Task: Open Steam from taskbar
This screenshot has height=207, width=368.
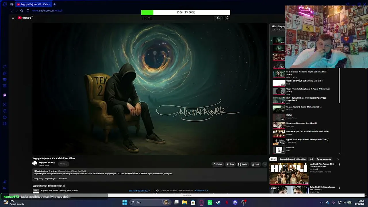Action: tap(218, 202)
